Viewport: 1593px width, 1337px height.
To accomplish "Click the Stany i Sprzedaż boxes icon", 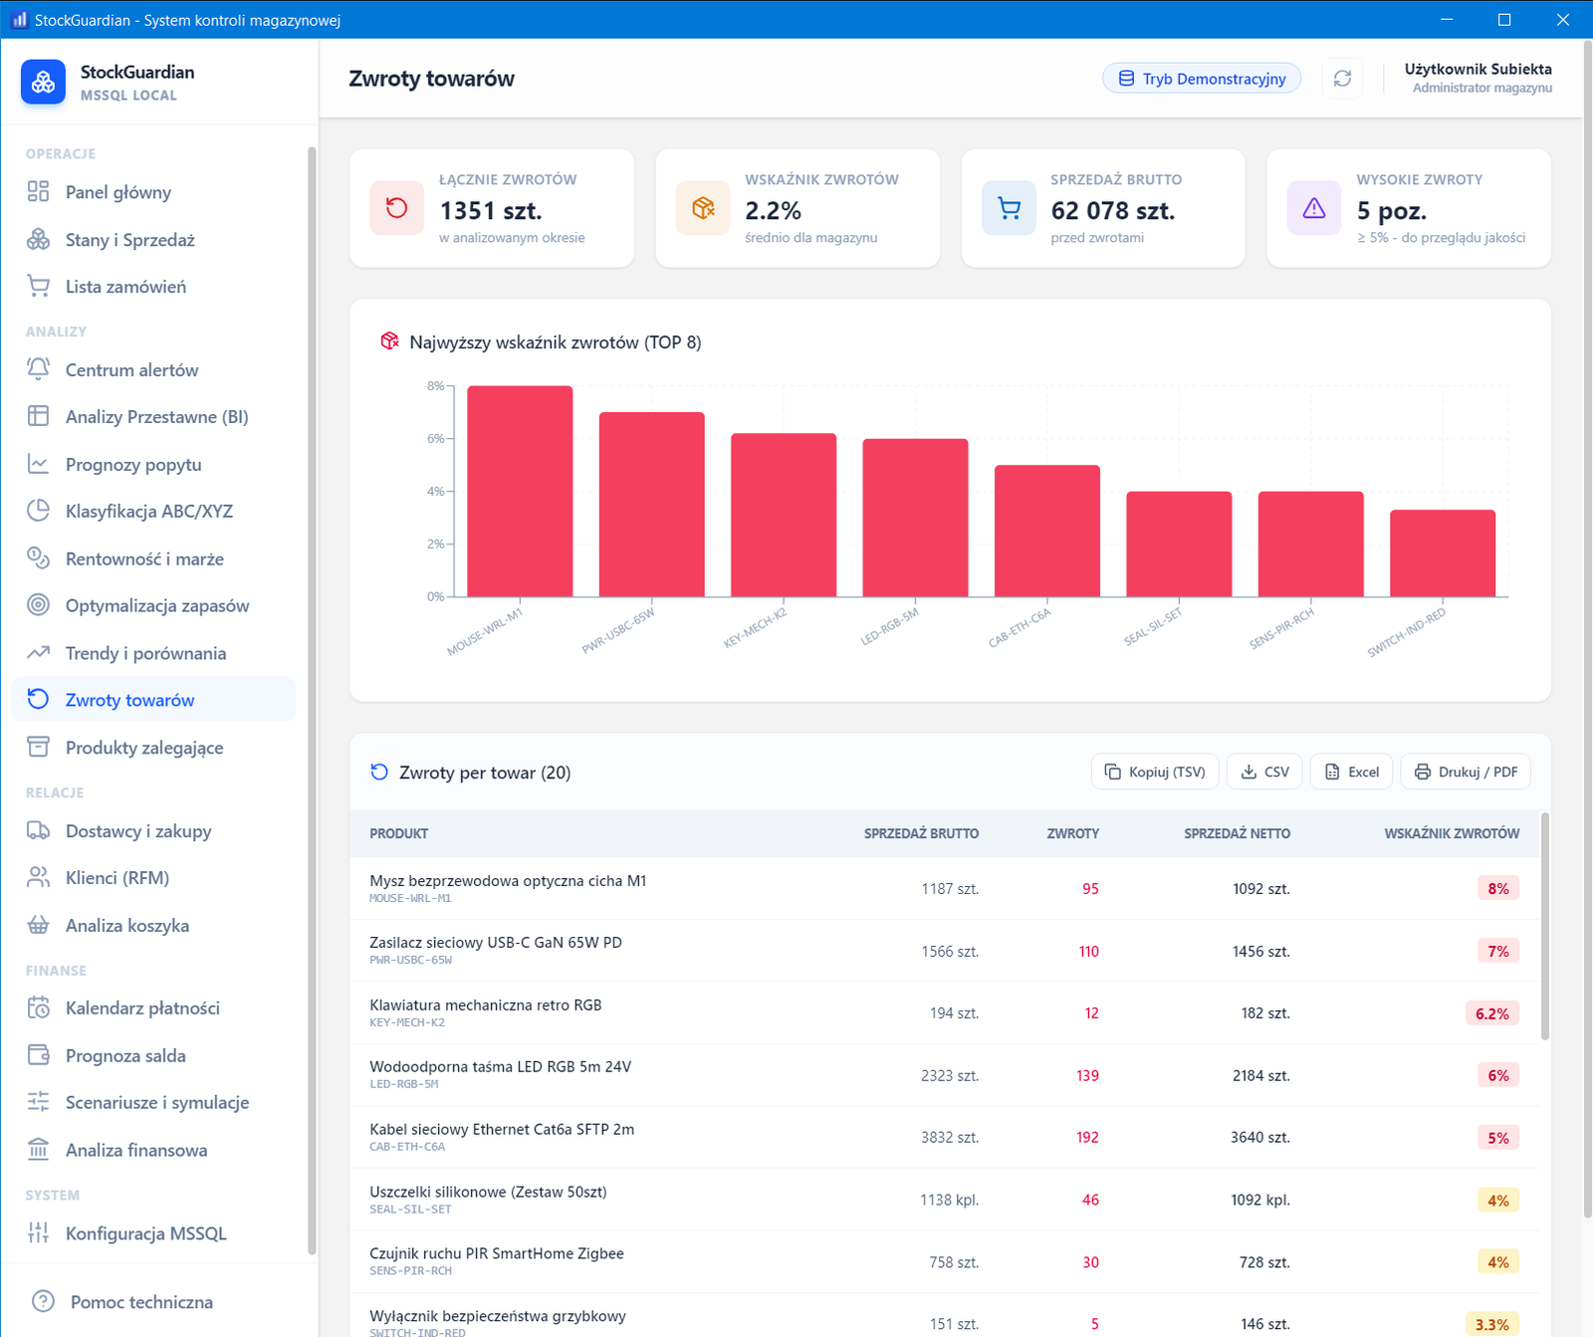I will pyautogui.click(x=38, y=240).
